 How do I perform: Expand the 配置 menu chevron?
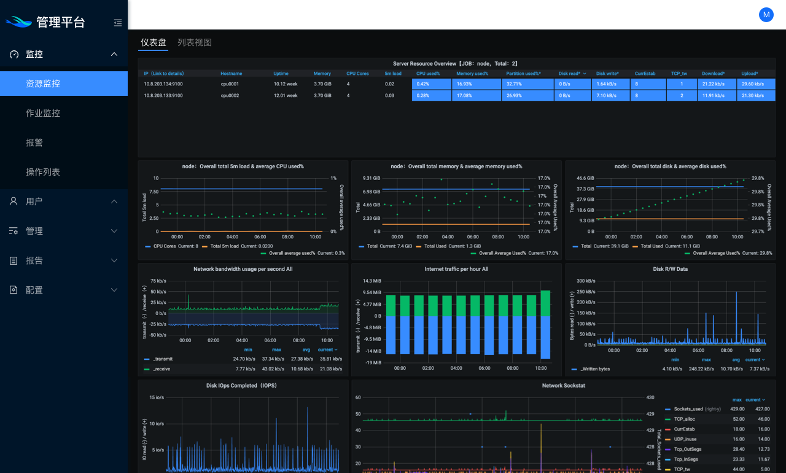pyautogui.click(x=114, y=290)
